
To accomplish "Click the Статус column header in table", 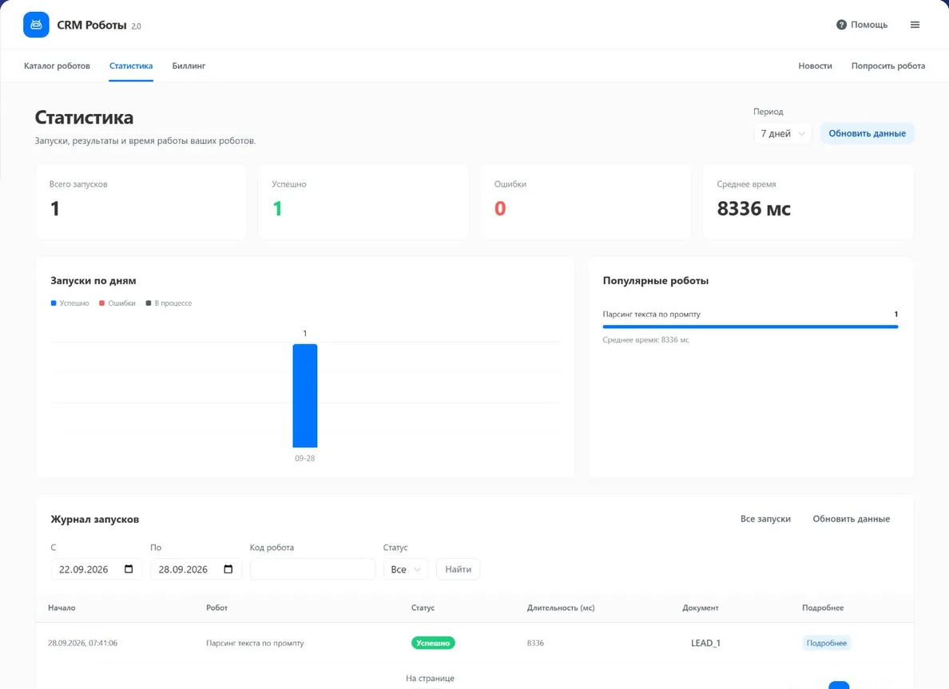I will click(423, 608).
